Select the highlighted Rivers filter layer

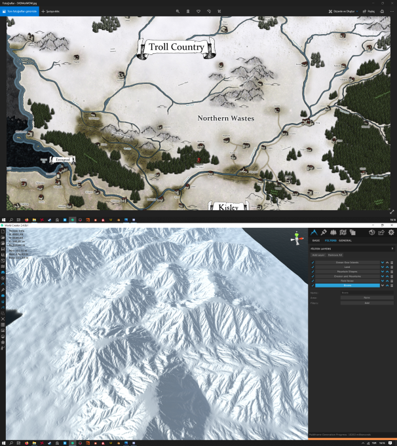point(347,286)
